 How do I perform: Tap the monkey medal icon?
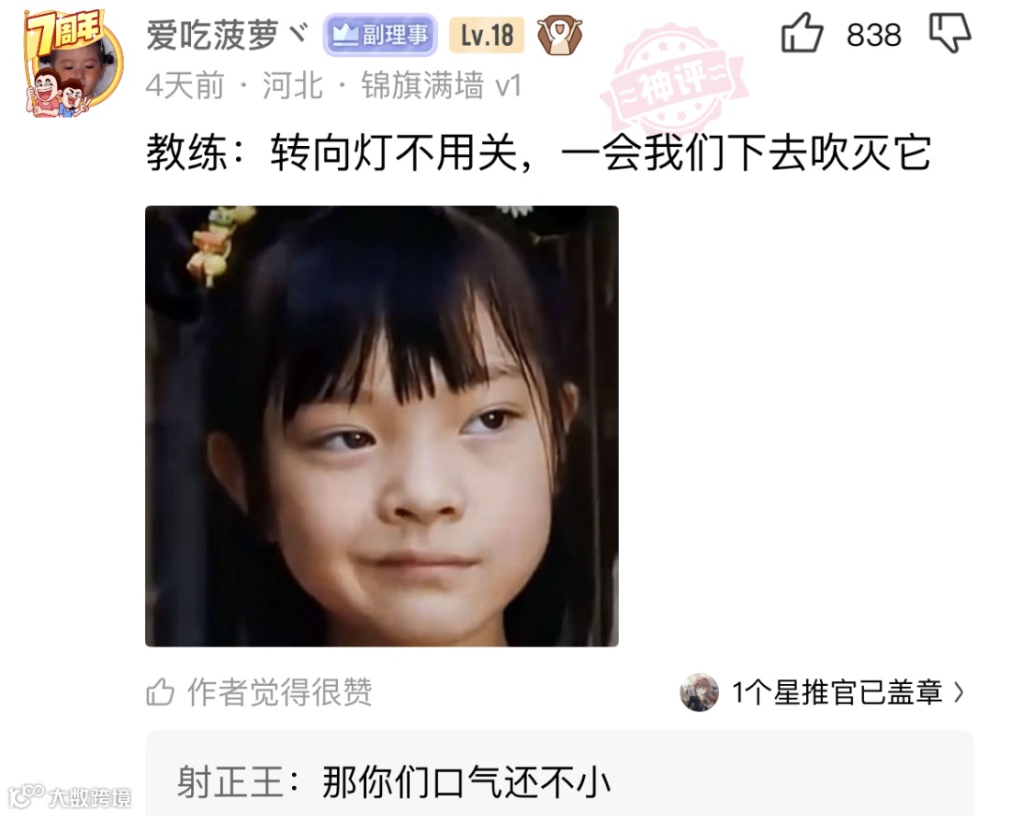coord(560,35)
